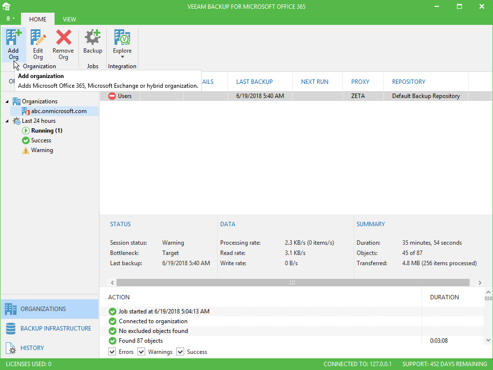
Task: Sort by LAST BACKUP column header
Action: [x=254, y=82]
